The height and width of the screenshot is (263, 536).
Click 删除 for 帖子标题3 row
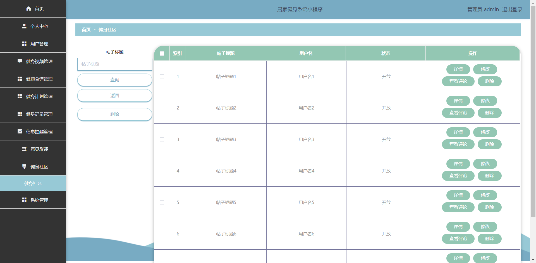tap(490, 144)
